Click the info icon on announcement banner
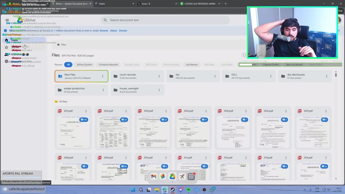Image resolution: width=345 pixels, height=194 pixels. [5, 31]
